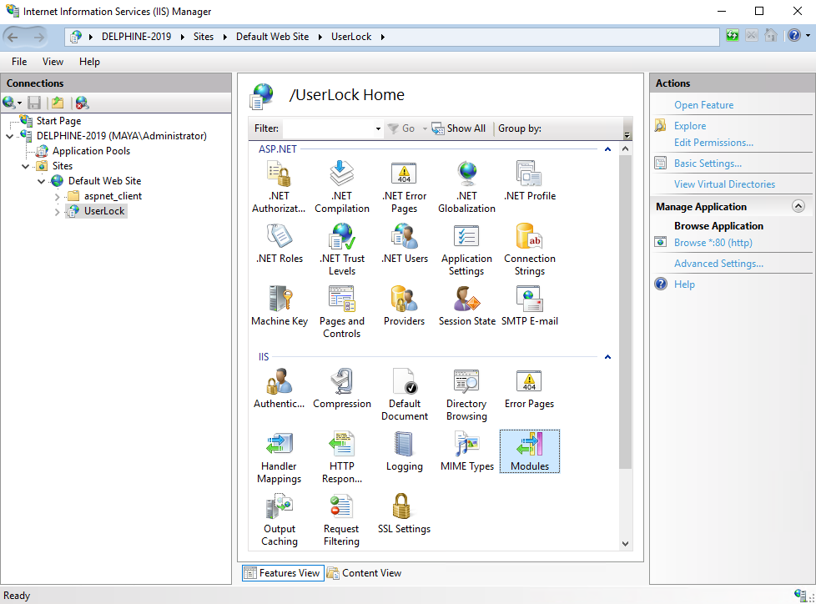Collapse the Manage Application actions section

click(798, 206)
